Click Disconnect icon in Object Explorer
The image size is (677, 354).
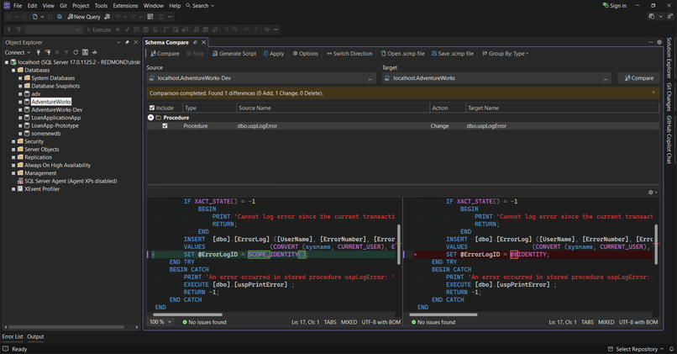pyautogui.click(x=48, y=52)
